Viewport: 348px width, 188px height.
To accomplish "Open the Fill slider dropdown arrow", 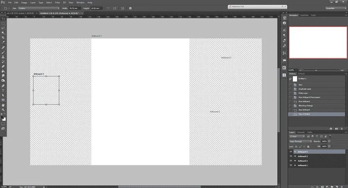I will click(329, 146).
